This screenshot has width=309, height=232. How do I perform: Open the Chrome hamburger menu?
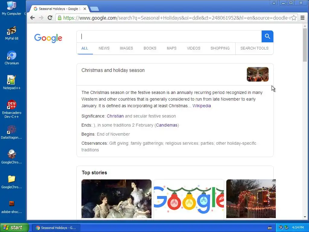pos(302,18)
